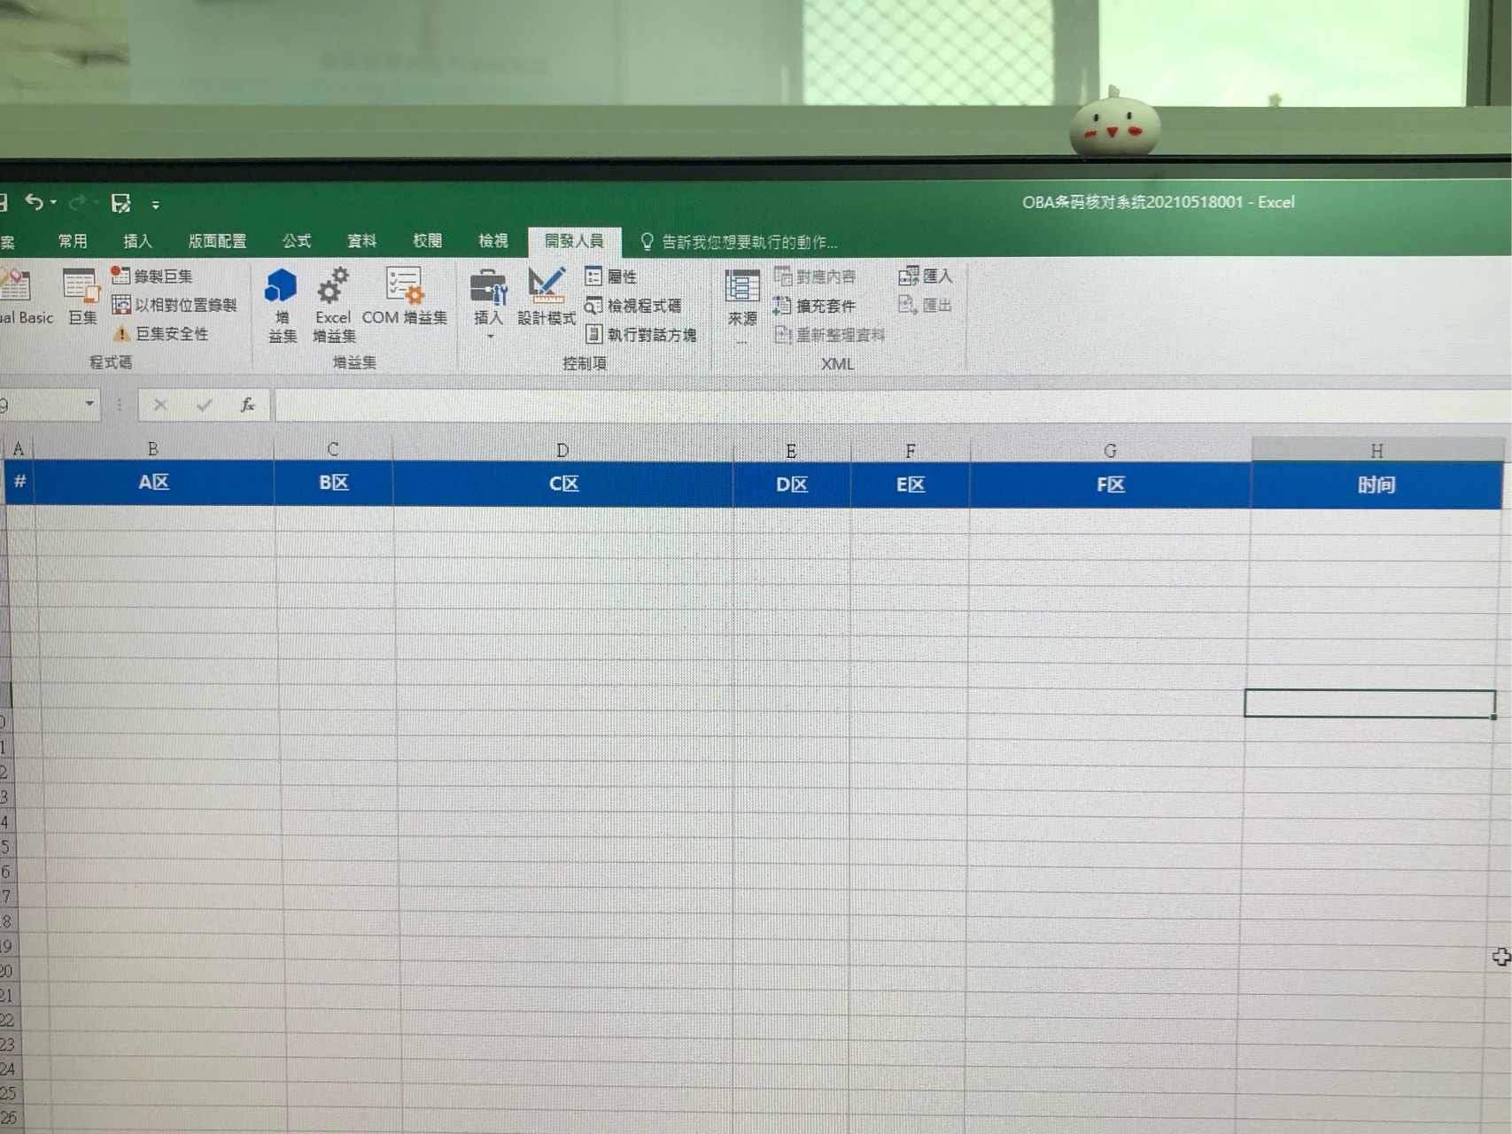Click the cancel X in the formula bar
The width and height of the screenshot is (1512, 1134).
pos(160,406)
